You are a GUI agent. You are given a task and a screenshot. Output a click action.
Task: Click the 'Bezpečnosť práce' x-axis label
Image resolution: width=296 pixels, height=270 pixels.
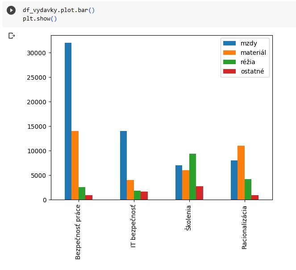click(78, 232)
